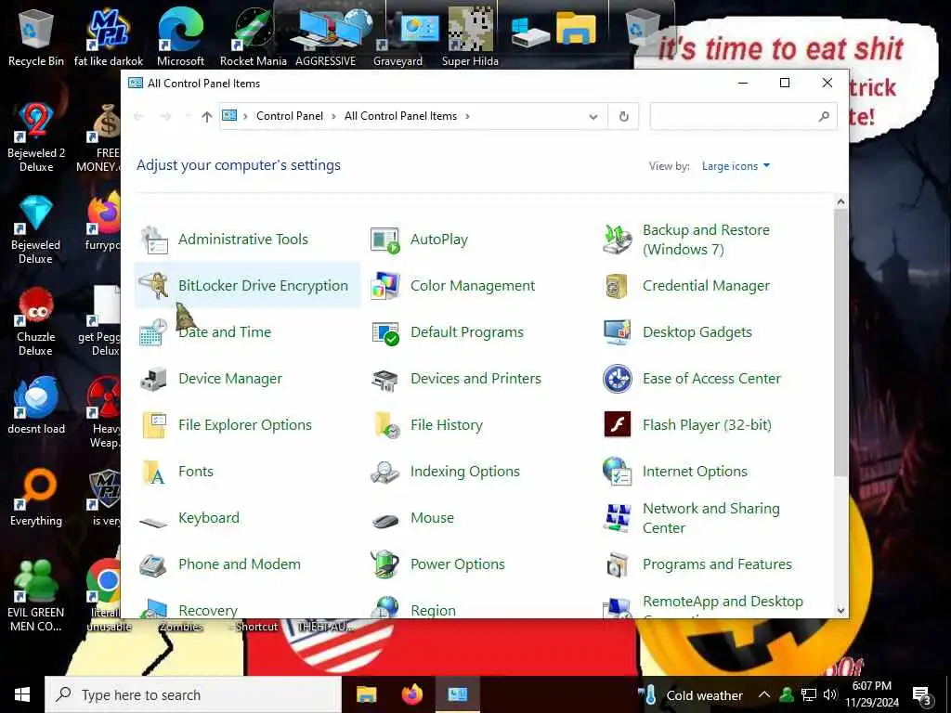Click the network tray icon

pos(809,694)
